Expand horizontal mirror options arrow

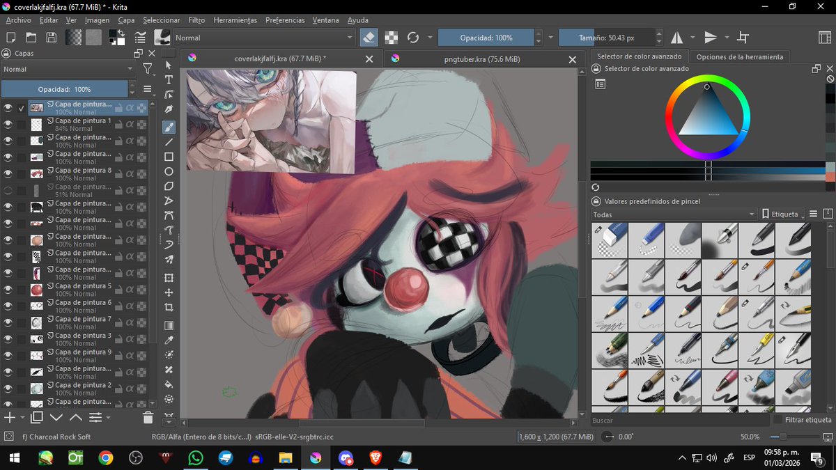(694, 38)
